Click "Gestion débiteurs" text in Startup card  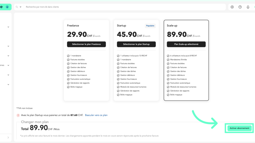(127, 75)
